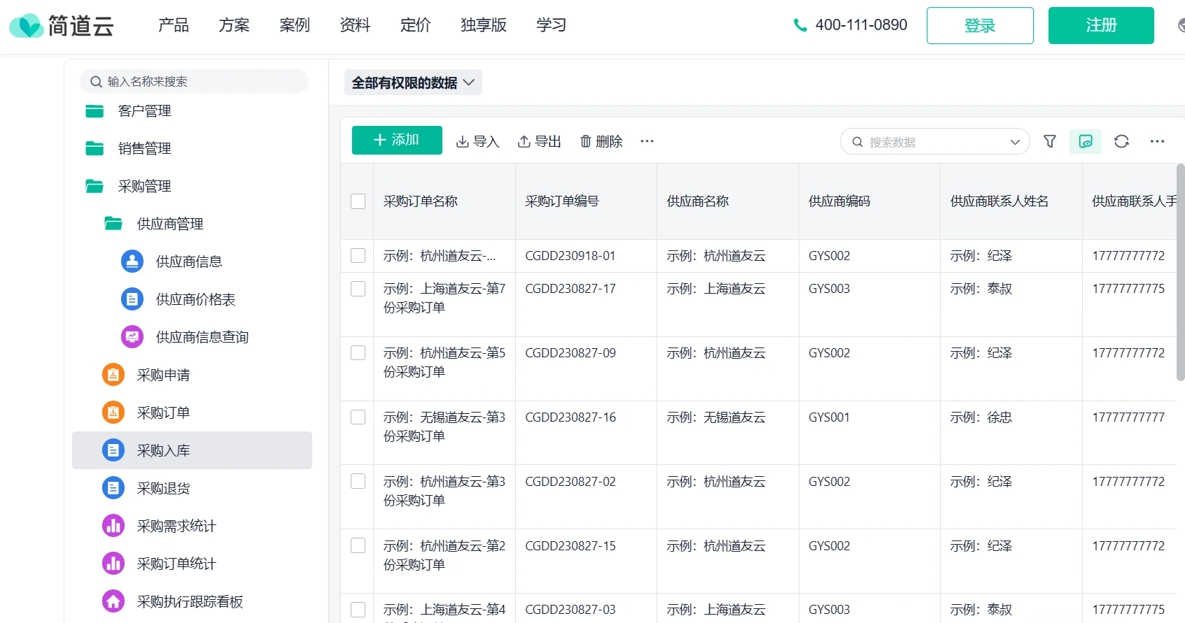
Task: Open the 独享版 menu
Action: pos(484,25)
